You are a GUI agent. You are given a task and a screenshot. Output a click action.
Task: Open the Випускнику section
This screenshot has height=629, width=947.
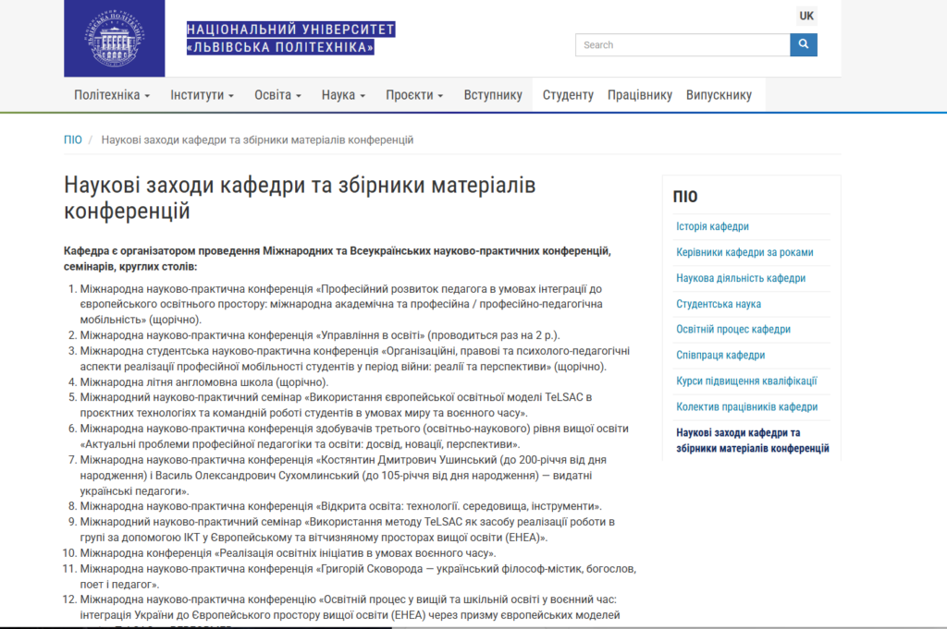point(719,95)
